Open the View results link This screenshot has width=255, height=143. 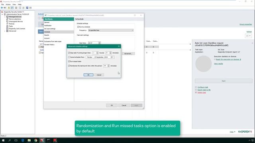coord(218,64)
